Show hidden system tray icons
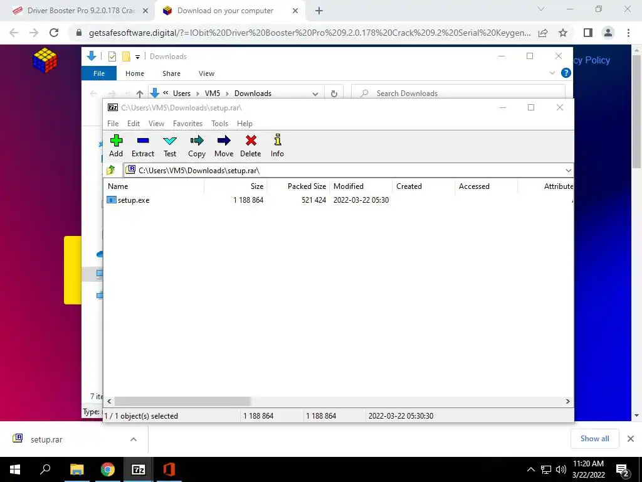 click(x=530, y=469)
